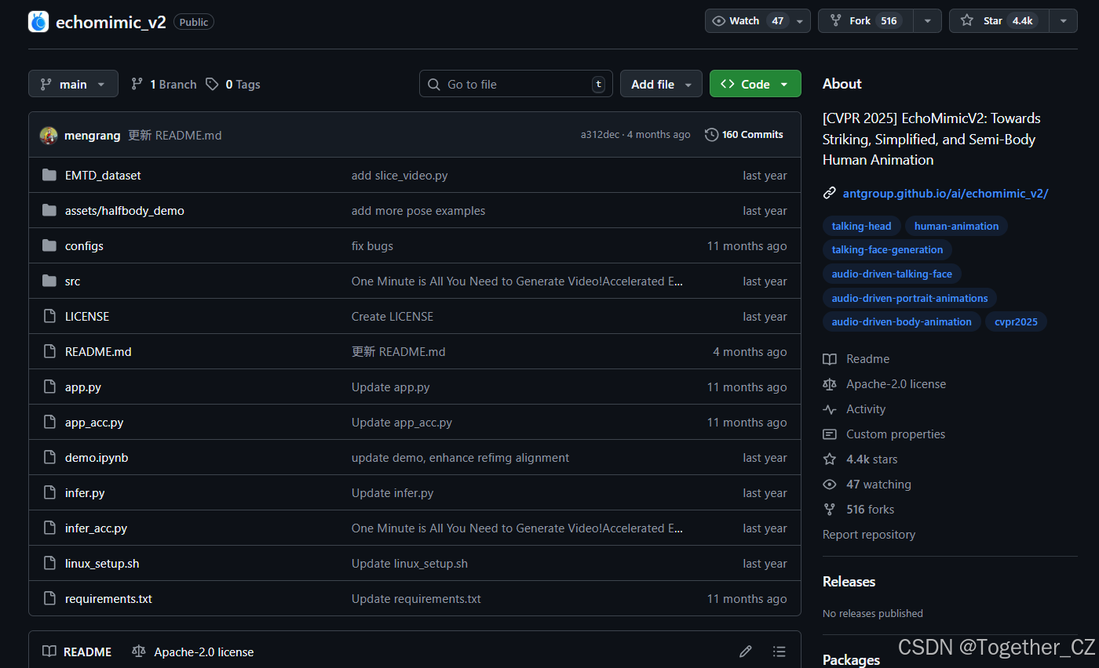The height and width of the screenshot is (668, 1099).
Task: Click the file icon beside demo.ipynb
Action: [49, 457]
